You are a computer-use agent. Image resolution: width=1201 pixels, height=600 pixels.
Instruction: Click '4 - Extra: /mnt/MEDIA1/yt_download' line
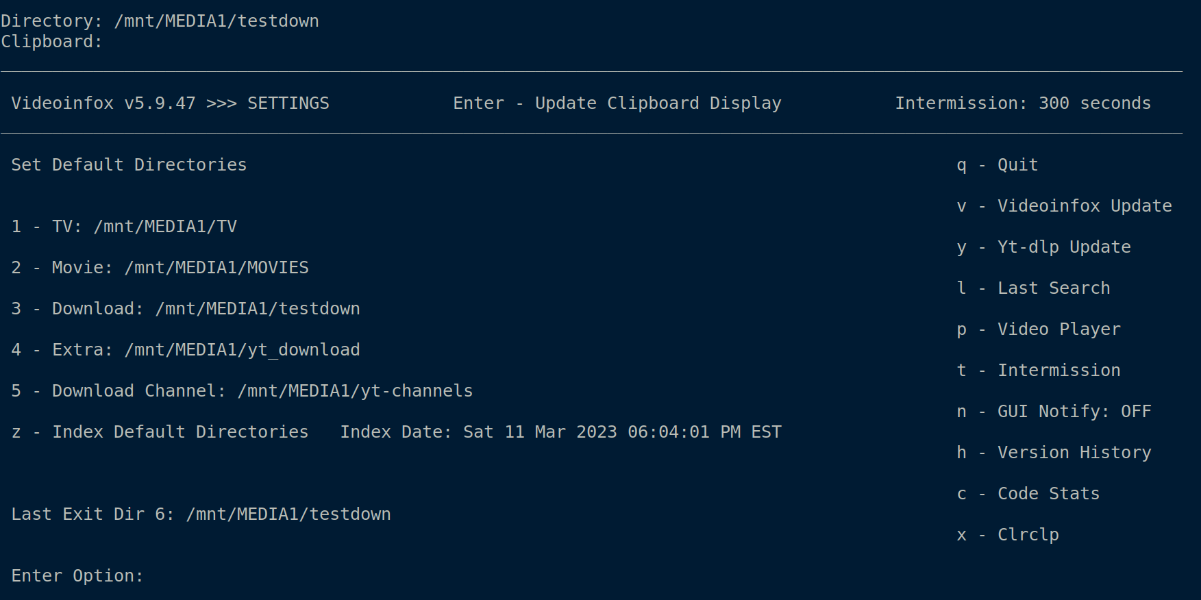tap(186, 350)
